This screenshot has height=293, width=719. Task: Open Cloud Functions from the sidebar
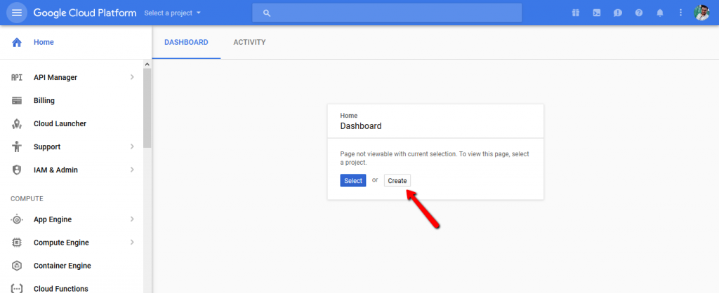click(x=60, y=289)
